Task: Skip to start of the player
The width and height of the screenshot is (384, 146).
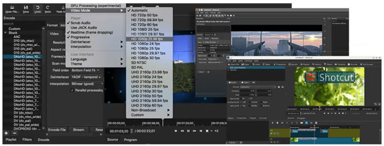Action: (176, 131)
